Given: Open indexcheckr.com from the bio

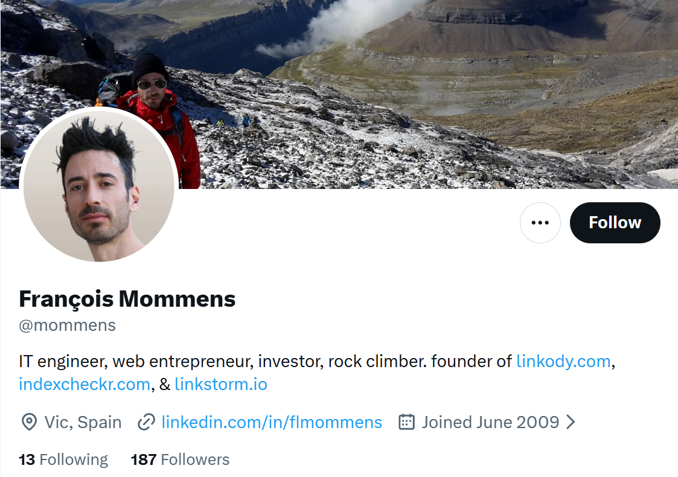Looking at the screenshot, I should point(84,384).
